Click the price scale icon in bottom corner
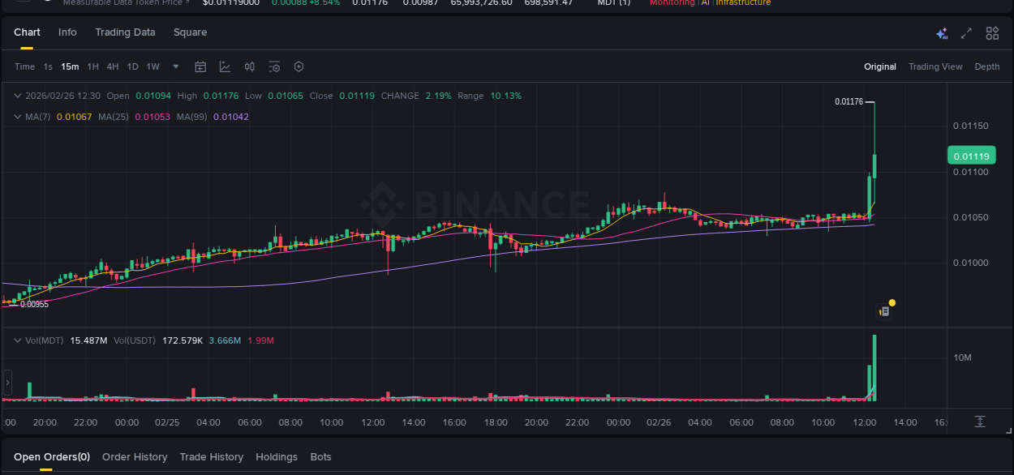The image size is (1014, 475). [980, 422]
